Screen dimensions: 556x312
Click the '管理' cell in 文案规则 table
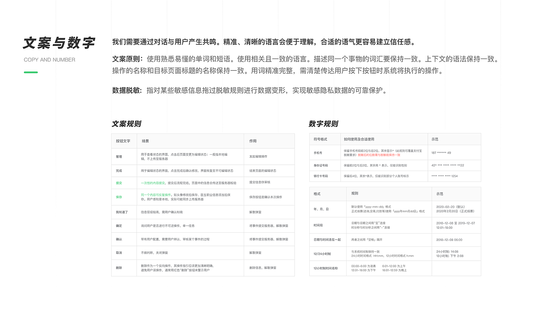(x=119, y=156)
